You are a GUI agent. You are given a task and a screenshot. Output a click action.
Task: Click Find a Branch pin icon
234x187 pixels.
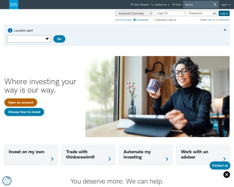(x=132, y=4)
